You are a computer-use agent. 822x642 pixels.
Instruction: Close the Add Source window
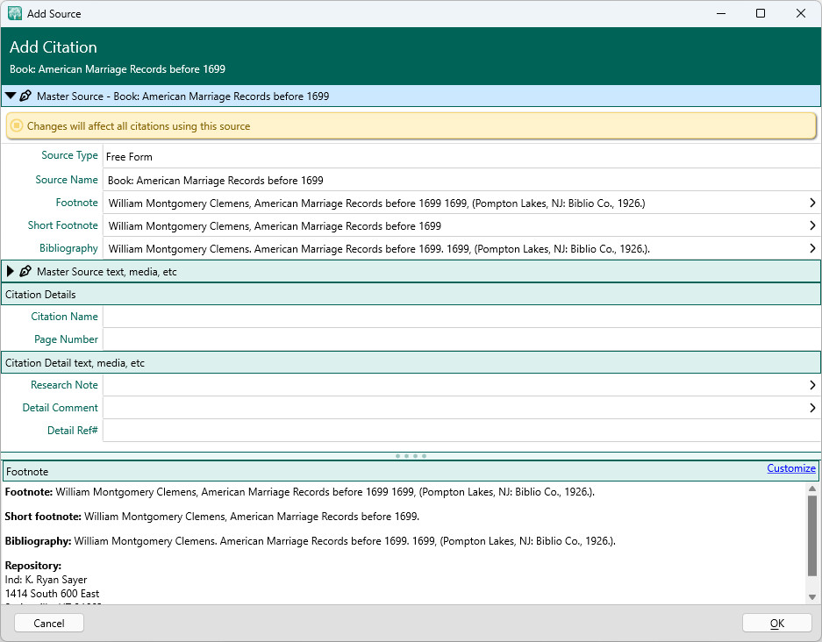click(x=800, y=13)
